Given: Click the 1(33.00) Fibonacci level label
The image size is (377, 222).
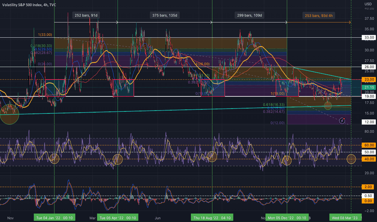Looking at the screenshot, I should pos(45,35).
